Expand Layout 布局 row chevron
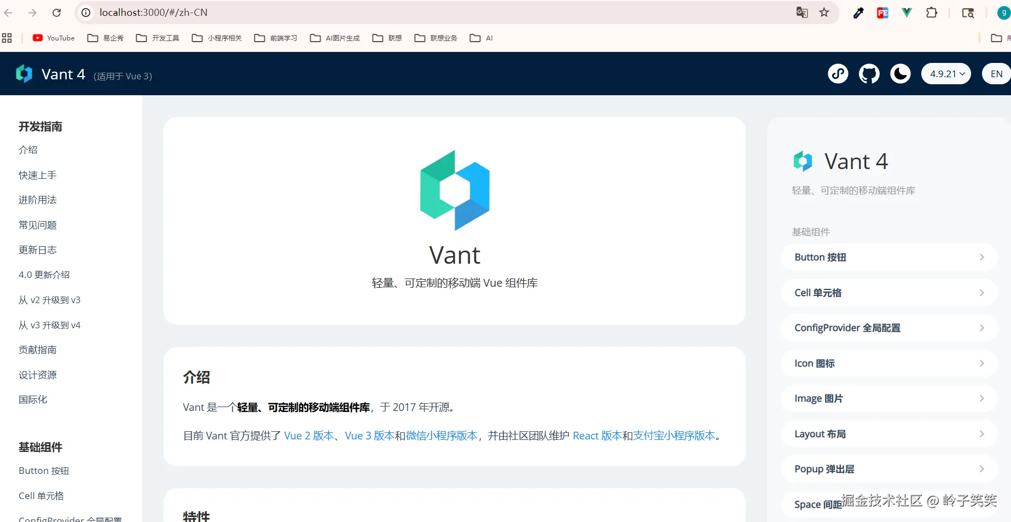Image resolution: width=1011 pixels, height=522 pixels. (x=982, y=434)
